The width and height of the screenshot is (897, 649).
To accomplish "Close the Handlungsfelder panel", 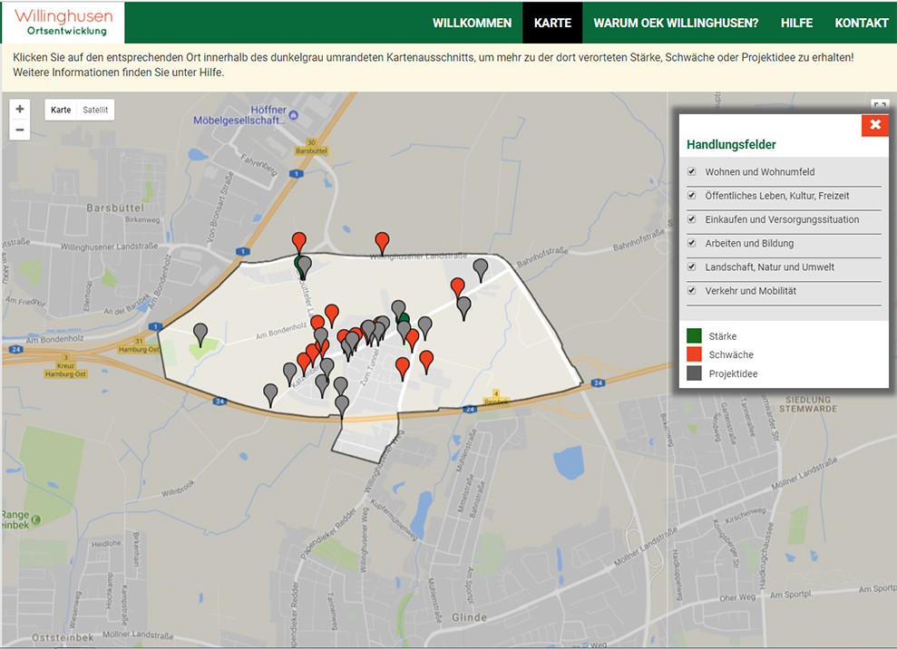I will [874, 125].
